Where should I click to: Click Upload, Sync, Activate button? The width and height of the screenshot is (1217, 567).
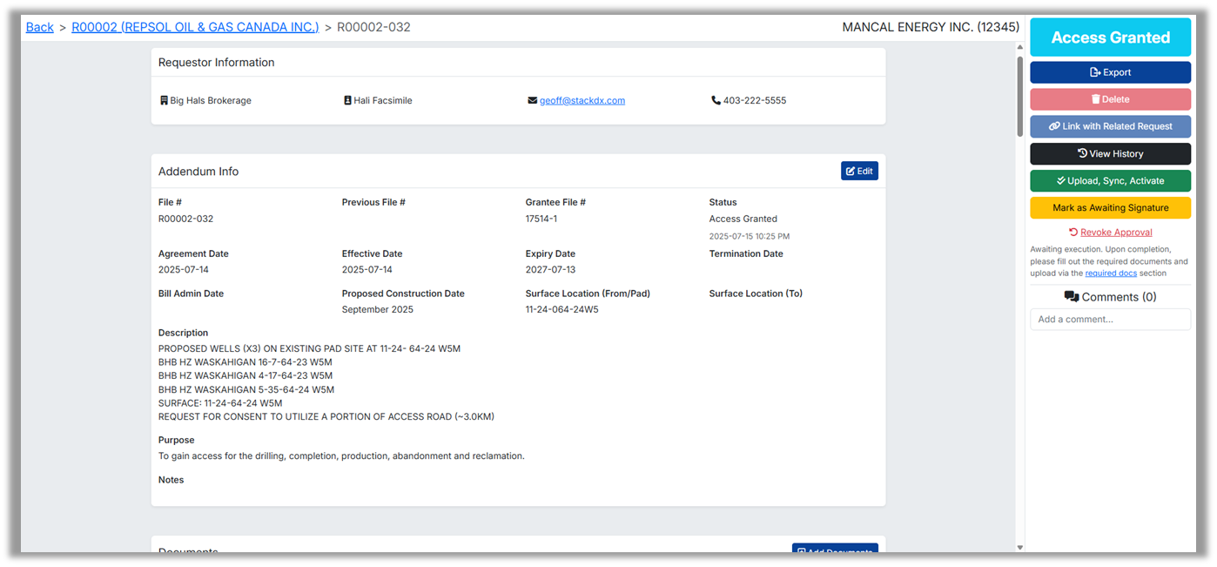click(x=1110, y=181)
